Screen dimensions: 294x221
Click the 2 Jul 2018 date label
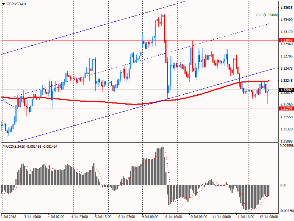click(x=8, y=217)
